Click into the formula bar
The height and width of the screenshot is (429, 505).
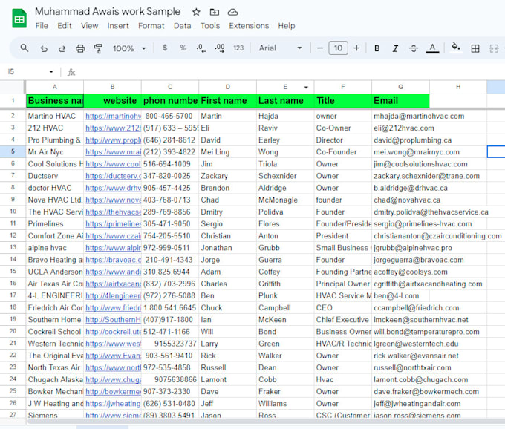(x=290, y=72)
